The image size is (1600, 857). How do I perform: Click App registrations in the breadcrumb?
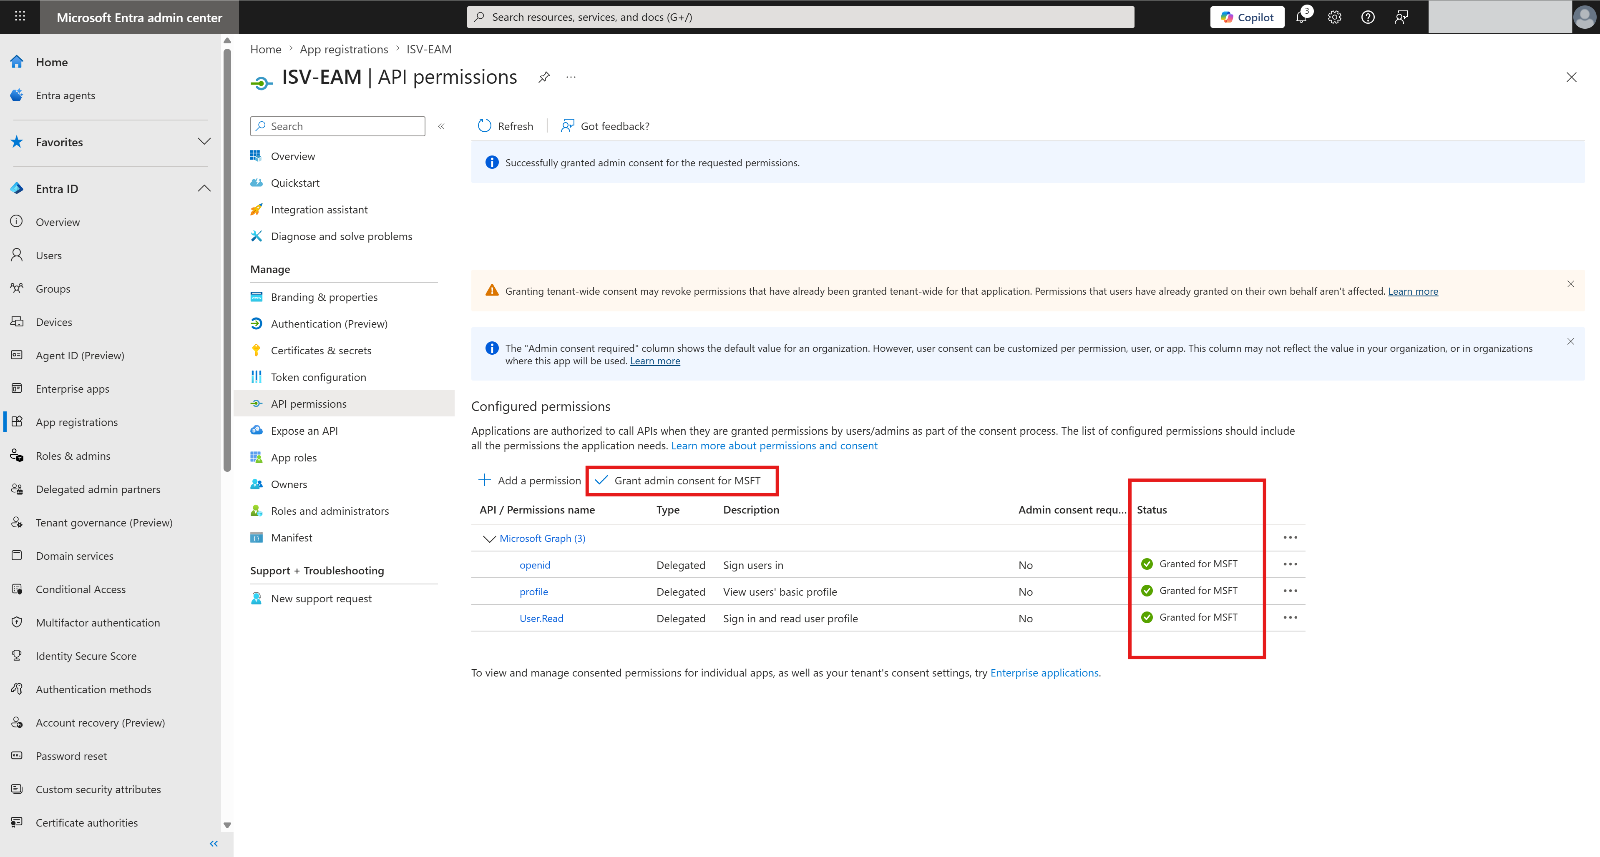click(343, 49)
